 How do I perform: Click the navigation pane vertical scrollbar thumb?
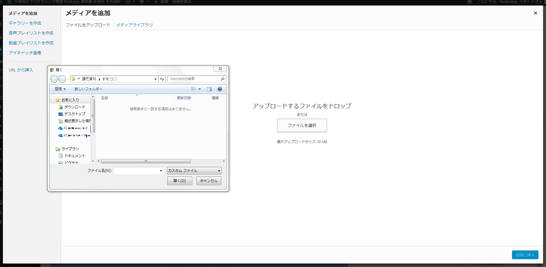pyautogui.click(x=93, y=116)
